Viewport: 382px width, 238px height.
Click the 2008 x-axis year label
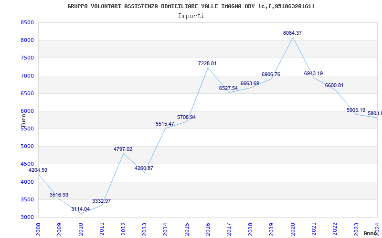(x=38, y=229)
